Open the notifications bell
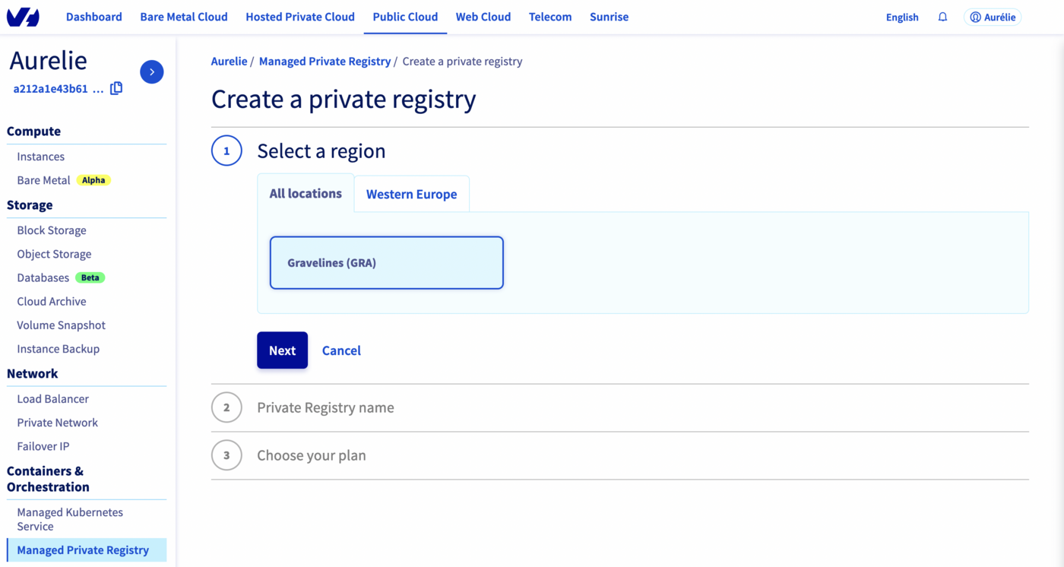The image size is (1064, 567). [942, 16]
